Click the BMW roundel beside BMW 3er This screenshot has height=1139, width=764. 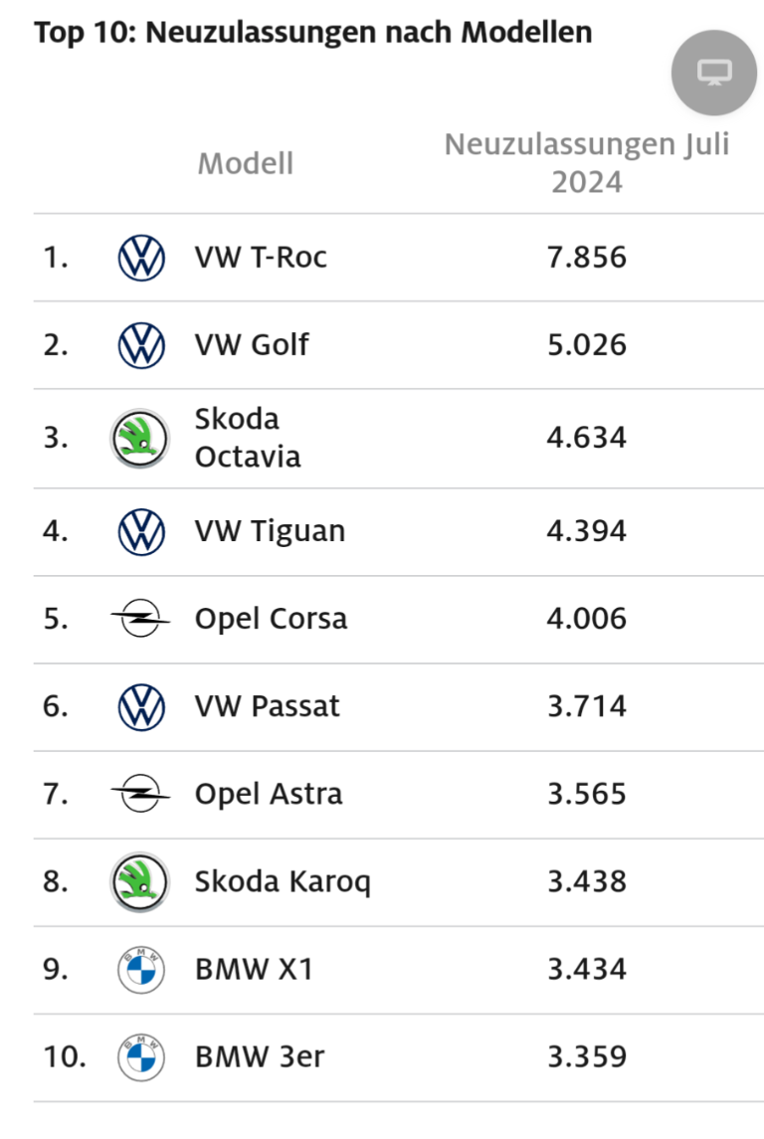point(140,1056)
